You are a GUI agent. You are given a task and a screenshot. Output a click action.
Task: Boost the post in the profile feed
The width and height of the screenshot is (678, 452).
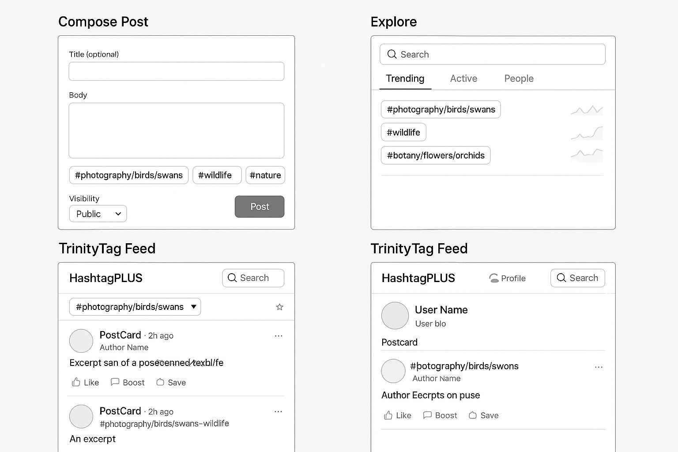coord(440,415)
